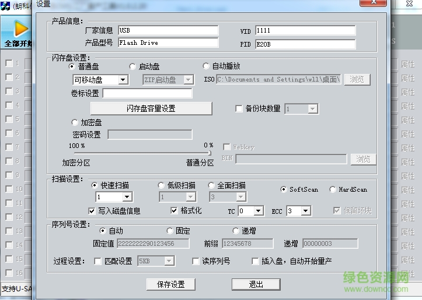Screen dimensions: 422x300
Task: Open the 可移动盘 dropdown
Action: pos(123,80)
